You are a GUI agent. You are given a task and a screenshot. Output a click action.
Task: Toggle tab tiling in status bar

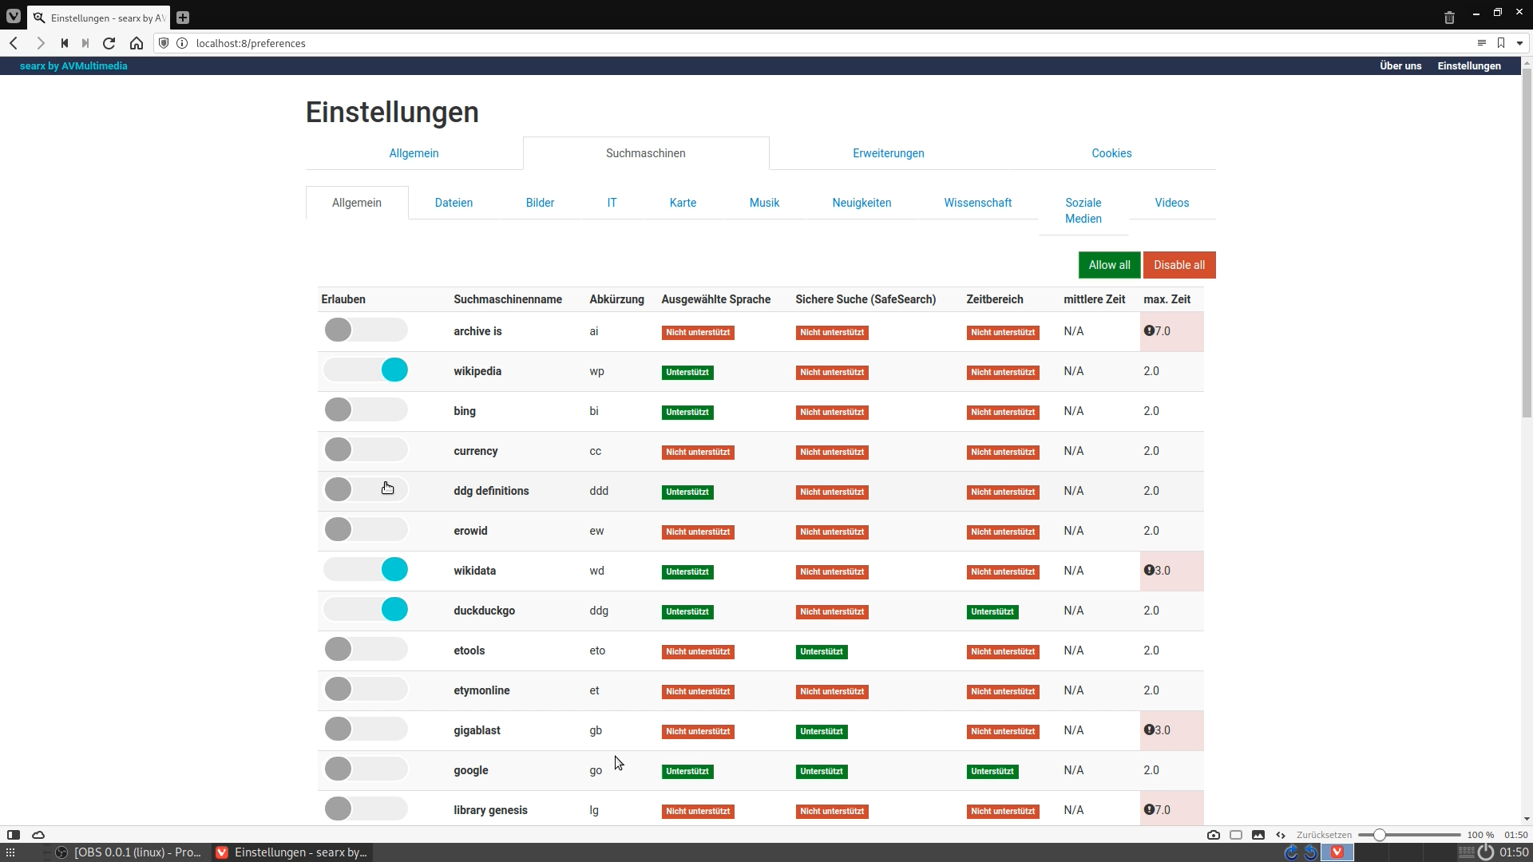[x=1236, y=835]
